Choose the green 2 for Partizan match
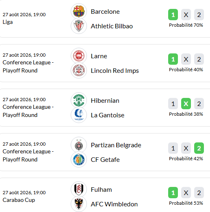The image size is (210, 212). [x=199, y=148]
